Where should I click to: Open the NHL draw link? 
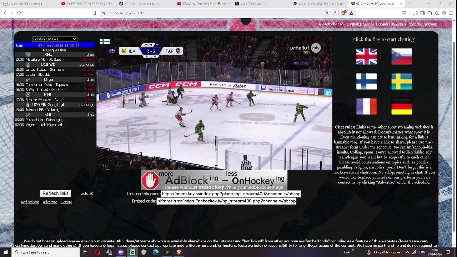coord(90,115)
